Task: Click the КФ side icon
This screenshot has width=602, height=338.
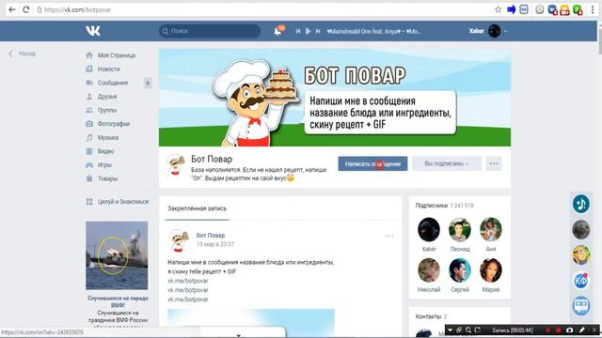Action: point(581,281)
